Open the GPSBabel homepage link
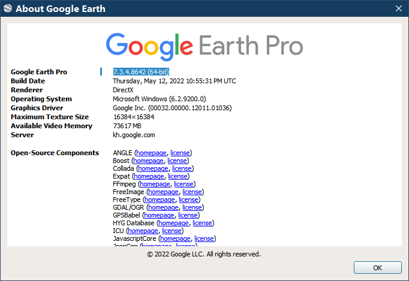The height and width of the screenshot is (281, 409). 159,215
